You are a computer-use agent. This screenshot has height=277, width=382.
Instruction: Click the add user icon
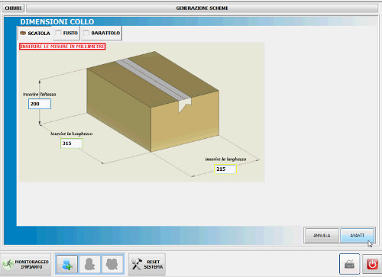tap(67, 264)
